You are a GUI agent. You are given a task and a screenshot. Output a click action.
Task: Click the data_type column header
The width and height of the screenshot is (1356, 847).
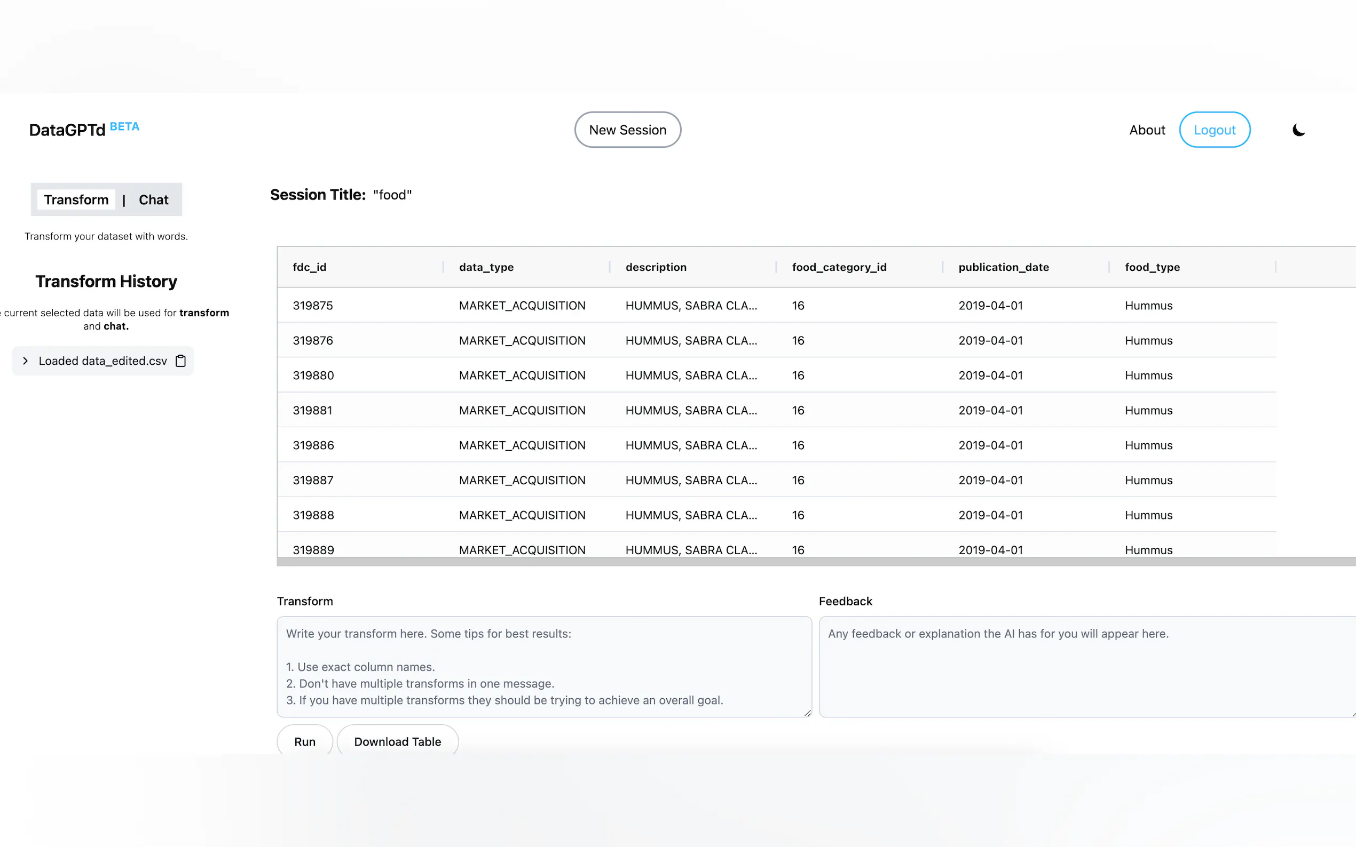coord(486,267)
